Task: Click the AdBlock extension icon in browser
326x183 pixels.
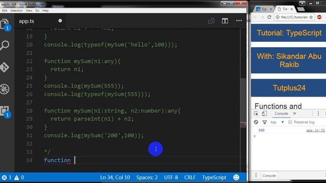Action: 319,17
